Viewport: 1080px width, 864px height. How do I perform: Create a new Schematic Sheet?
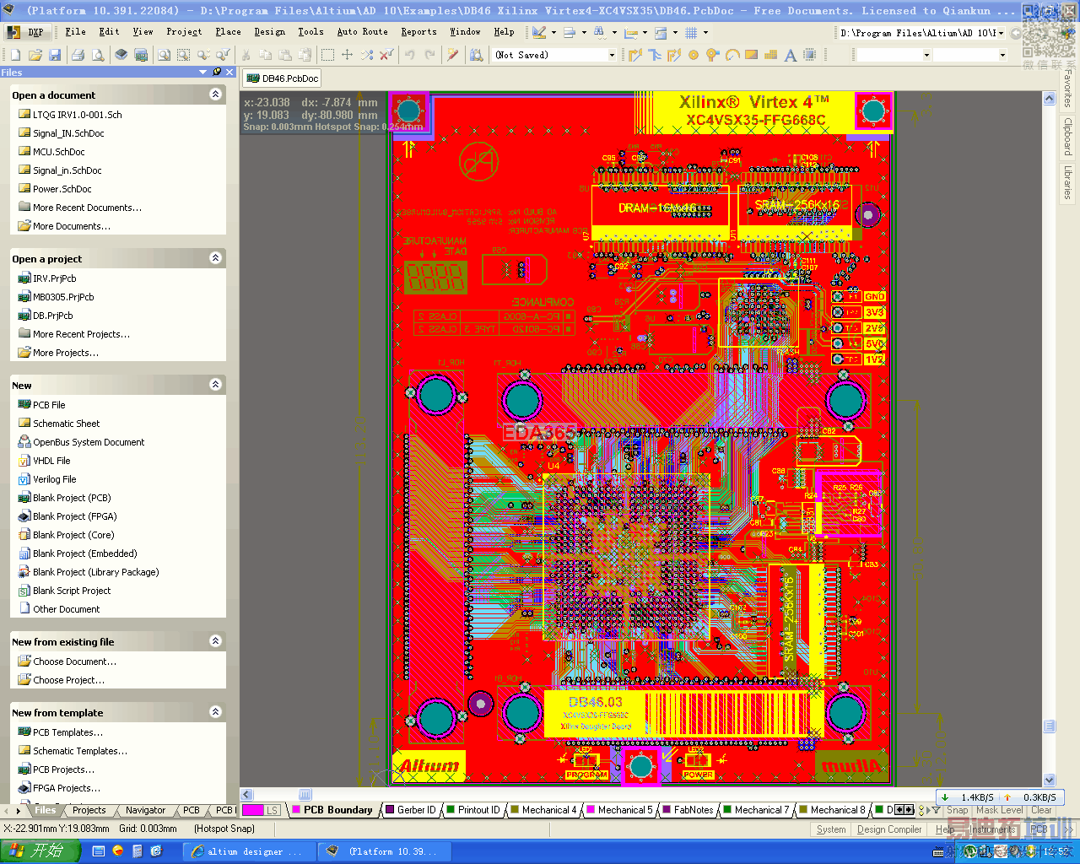(x=66, y=424)
